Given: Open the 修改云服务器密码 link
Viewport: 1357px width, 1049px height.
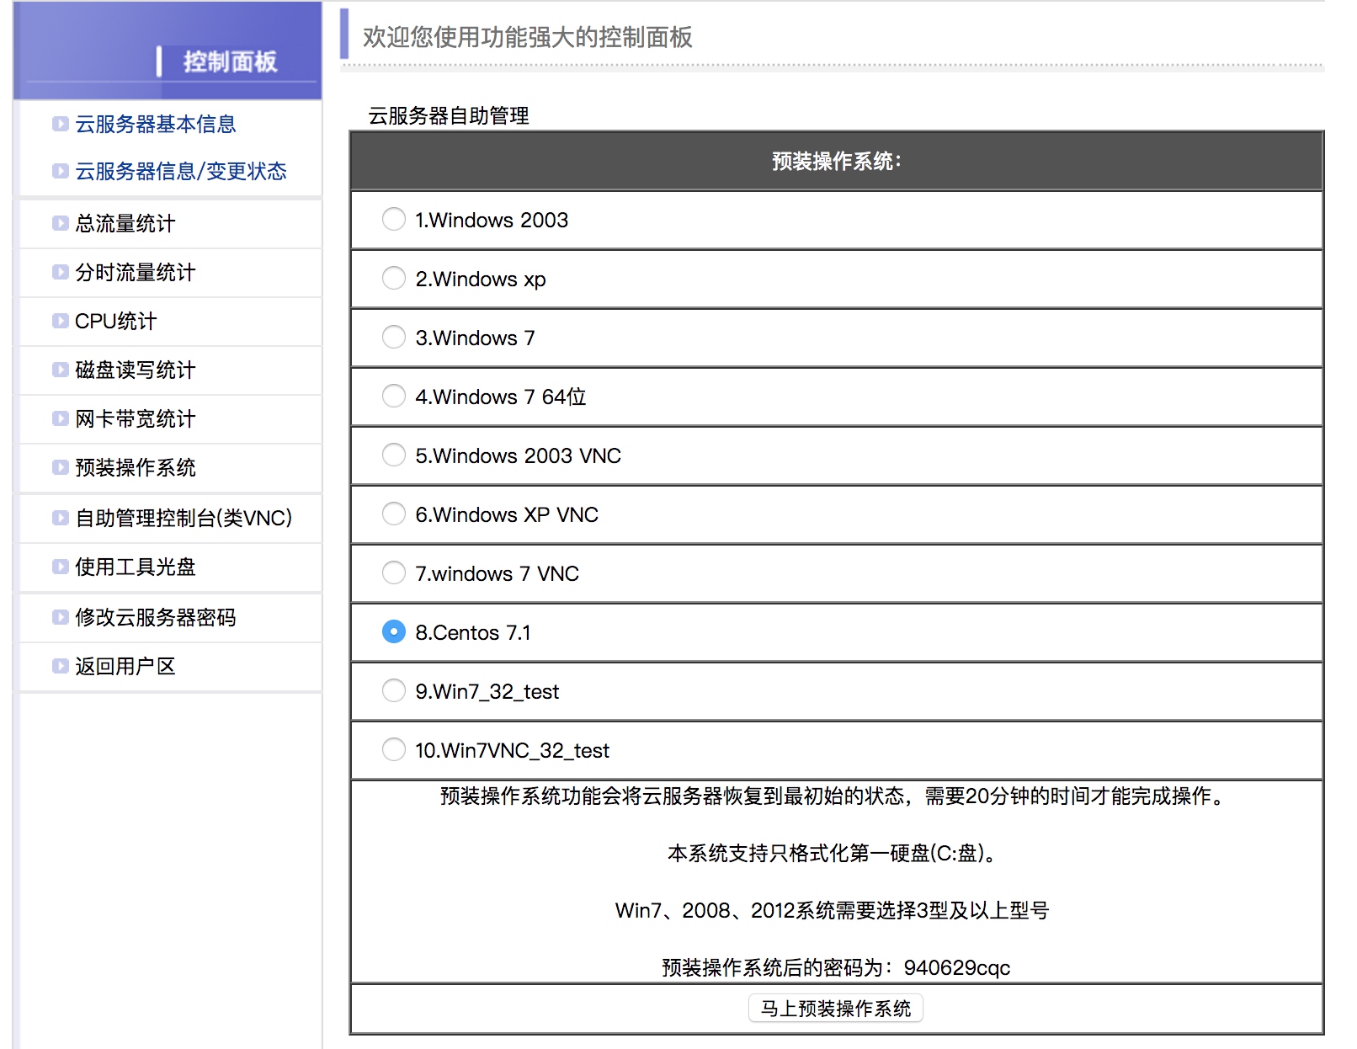Looking at the screenshot, I should tap(156, 617).
